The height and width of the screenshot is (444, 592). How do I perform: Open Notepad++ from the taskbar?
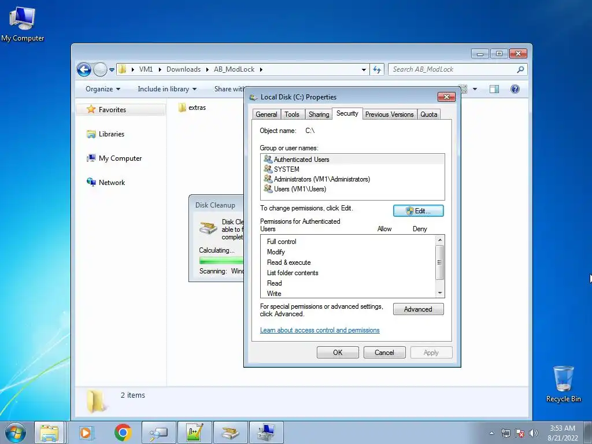[195, 432]
